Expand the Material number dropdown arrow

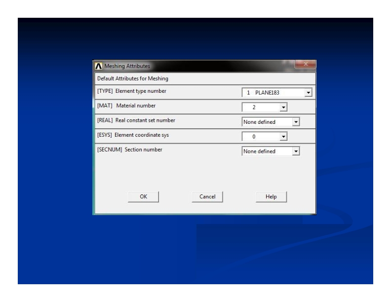click(283, 108)
